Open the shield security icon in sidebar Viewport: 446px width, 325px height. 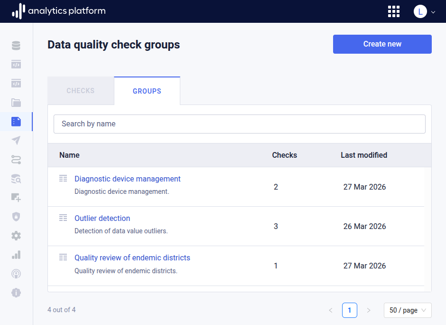pyautogui.click(x=16, y=216)
